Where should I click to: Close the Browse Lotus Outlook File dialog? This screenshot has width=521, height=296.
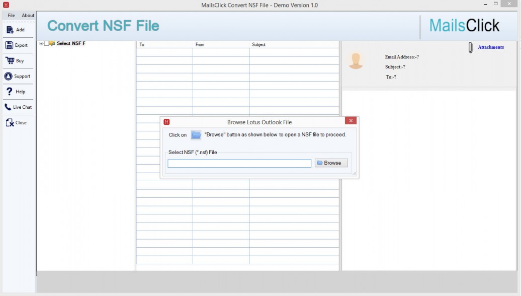click(x=351, y=121)
